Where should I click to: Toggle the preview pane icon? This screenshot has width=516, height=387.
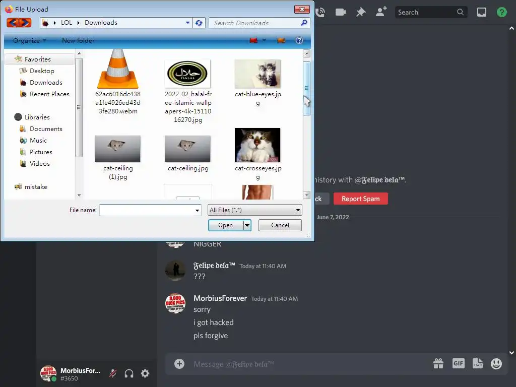click(281, 40)
